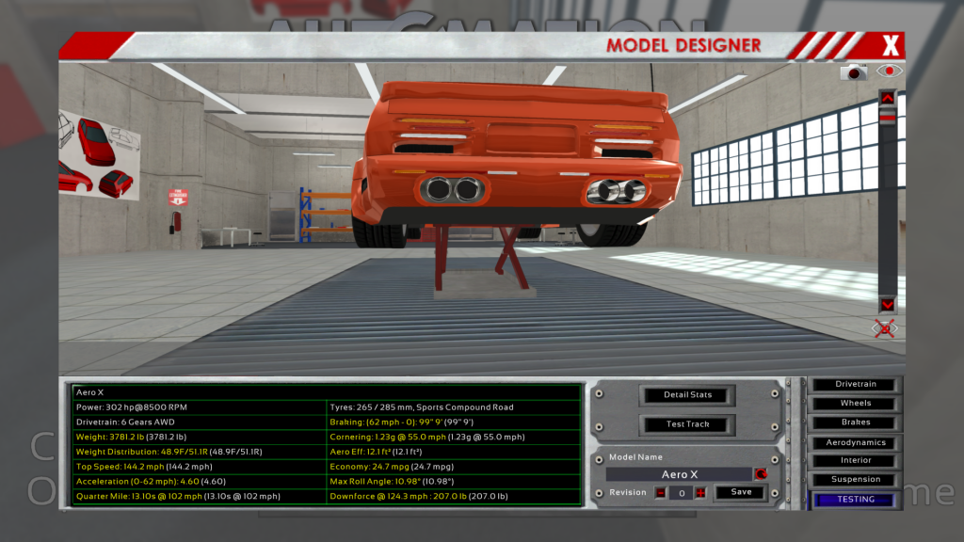The width and height of the screenshot is (964, 542).
Task: Close the Model Designer with the X
Action: coord(891,45)
